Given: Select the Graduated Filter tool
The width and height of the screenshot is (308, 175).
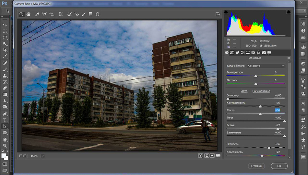Looking at the screenshot, I should [x=90, y=14].
